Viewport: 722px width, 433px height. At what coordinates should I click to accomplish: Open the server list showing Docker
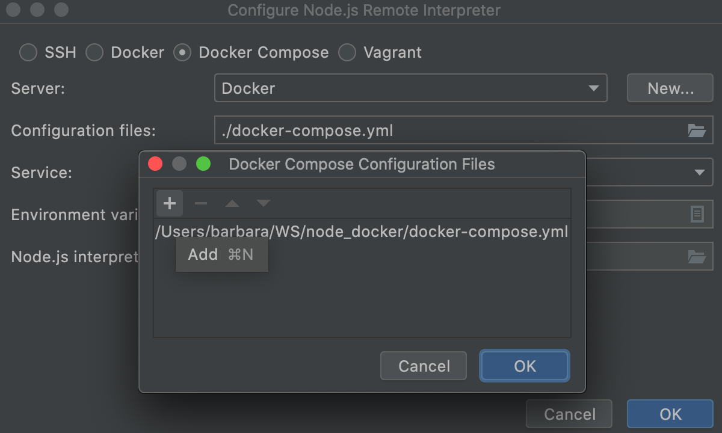[410, 88]
